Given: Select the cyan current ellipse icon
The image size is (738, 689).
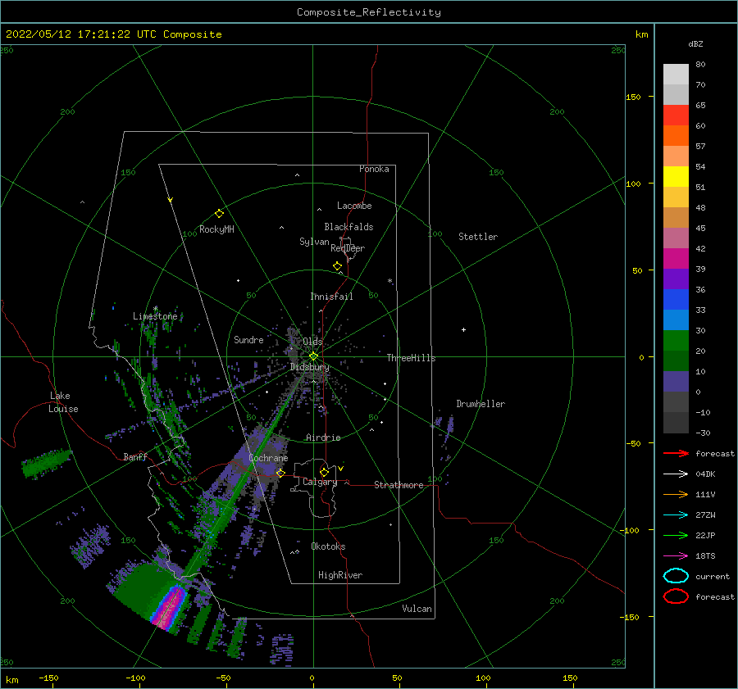Looking at the screenshot, I should [x=676, y=576].
